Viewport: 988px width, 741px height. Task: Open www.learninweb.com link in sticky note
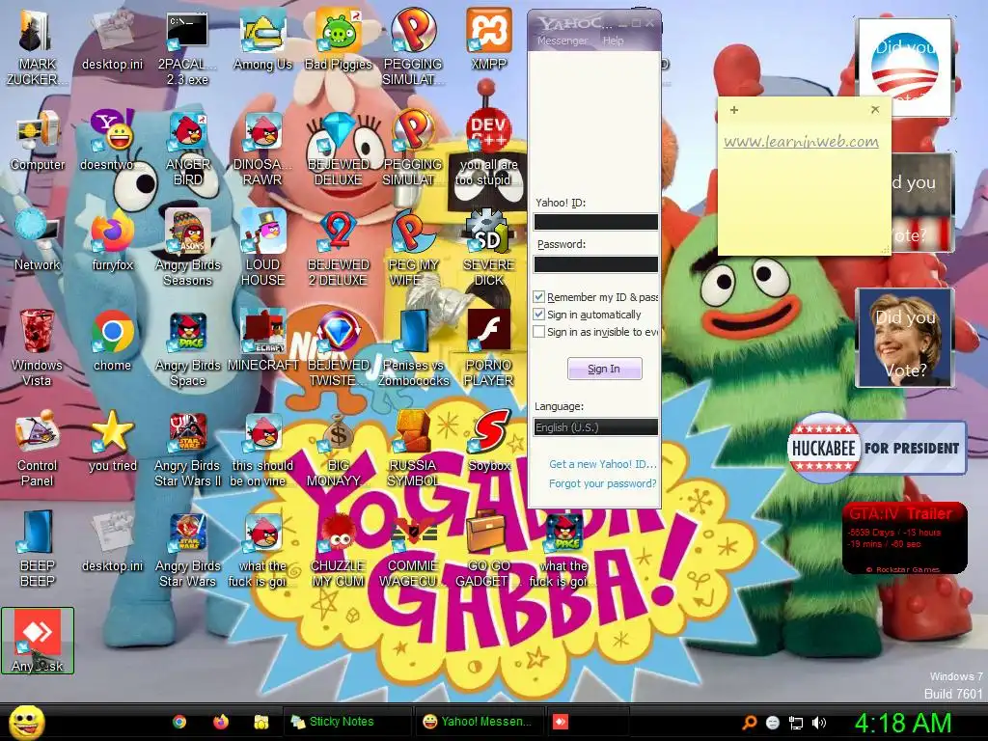pyautogui.click(x=801, y=142)
